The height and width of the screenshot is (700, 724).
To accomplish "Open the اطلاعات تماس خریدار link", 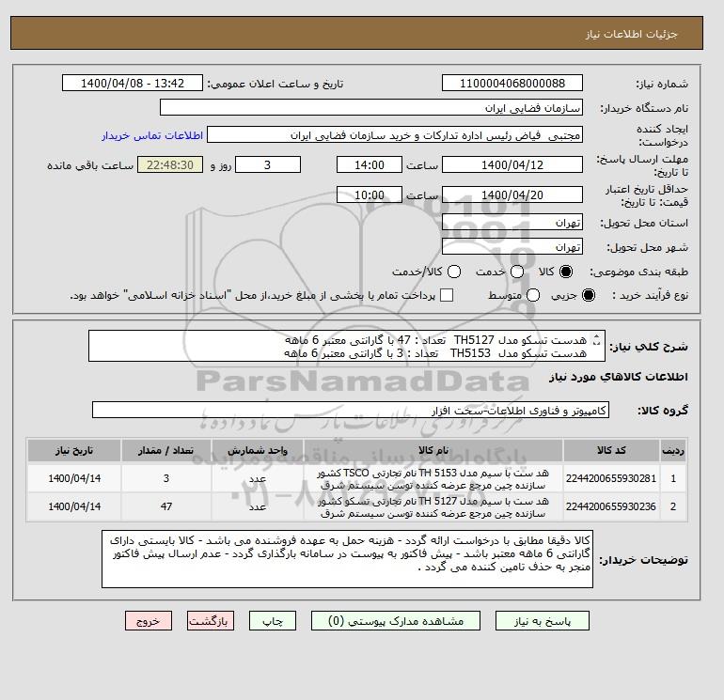I will [152, 135].
